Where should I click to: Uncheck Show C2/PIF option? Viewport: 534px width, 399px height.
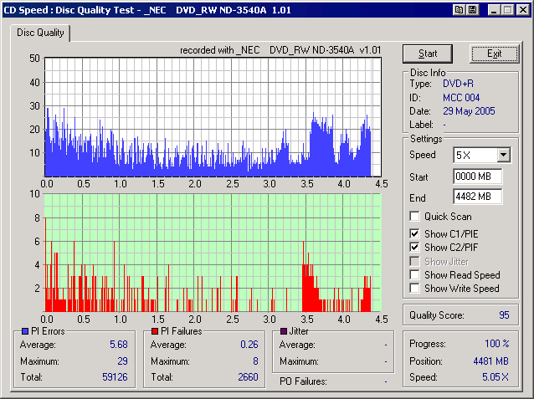click(x=414, y=248)
